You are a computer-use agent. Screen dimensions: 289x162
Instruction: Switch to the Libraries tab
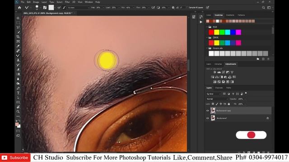click(x=218, y=64)
